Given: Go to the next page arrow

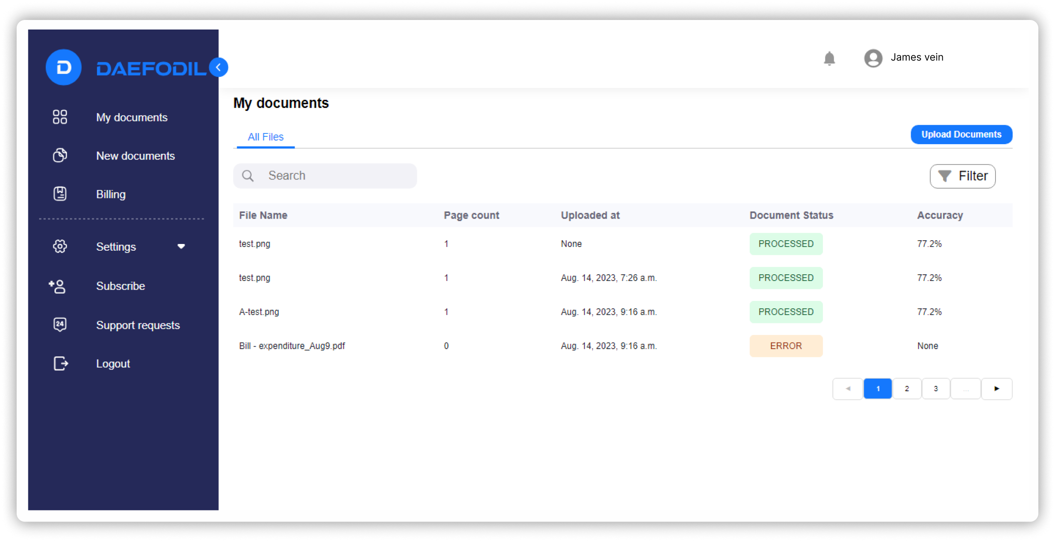Looking at the screenshot, I should click(996, 389).
